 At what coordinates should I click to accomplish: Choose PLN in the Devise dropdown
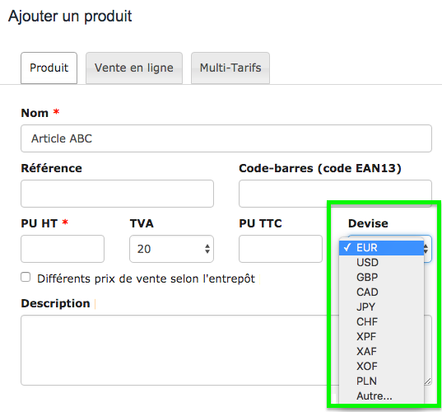click(381, 382)
